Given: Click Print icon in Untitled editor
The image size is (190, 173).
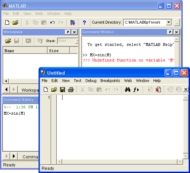Looking at the screenshot, I should (x=71, y=90).
